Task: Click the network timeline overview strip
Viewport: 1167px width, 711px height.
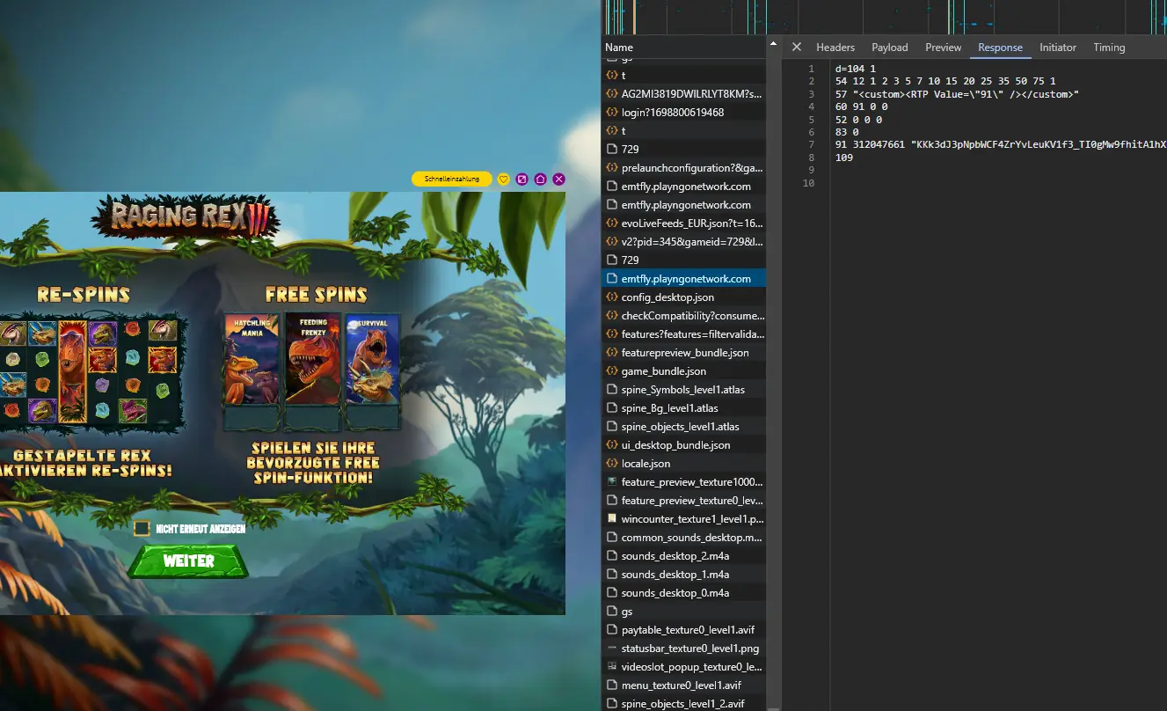Action: point(885,17)
